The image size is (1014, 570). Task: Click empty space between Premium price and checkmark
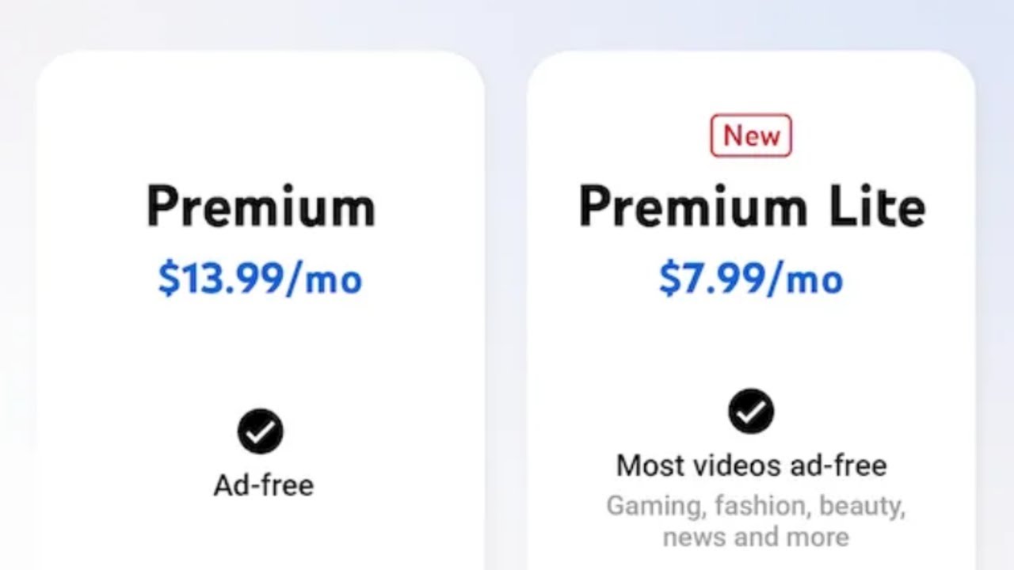(x=260, y=348)
